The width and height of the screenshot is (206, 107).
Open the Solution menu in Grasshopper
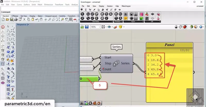click(110, 6)
